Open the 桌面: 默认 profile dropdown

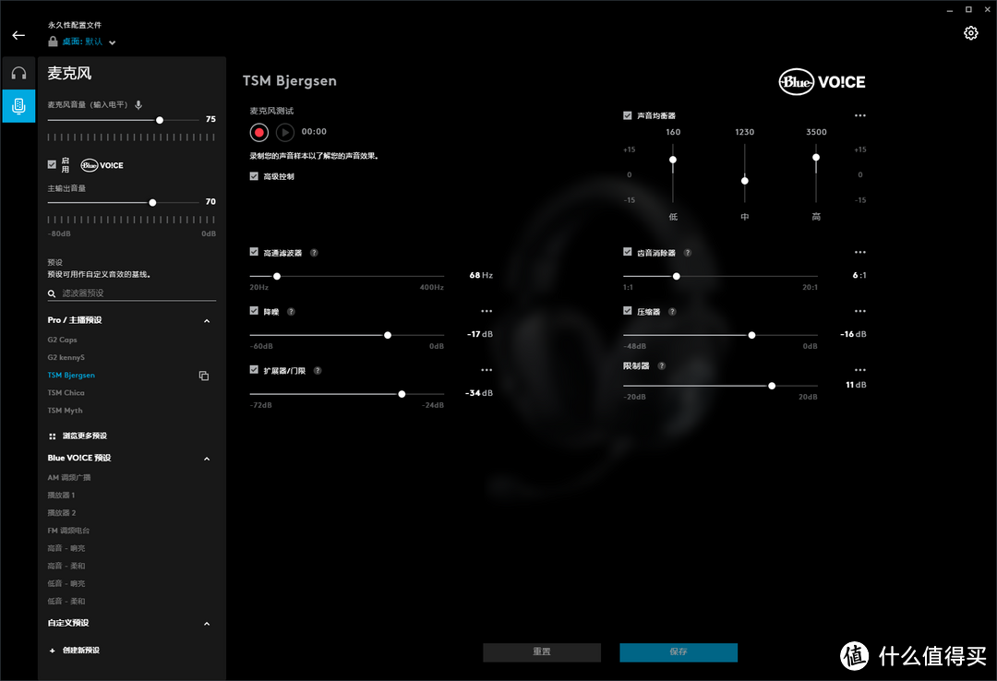point(89,42)
